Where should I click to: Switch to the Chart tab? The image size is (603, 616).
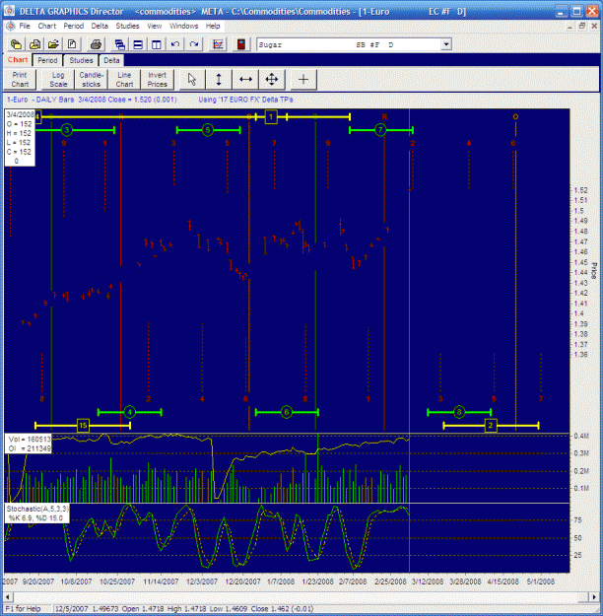[x=18, y=60]
